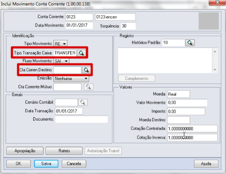
Task: Click the Cotação Inversa field
Action: tap(192, 137)
